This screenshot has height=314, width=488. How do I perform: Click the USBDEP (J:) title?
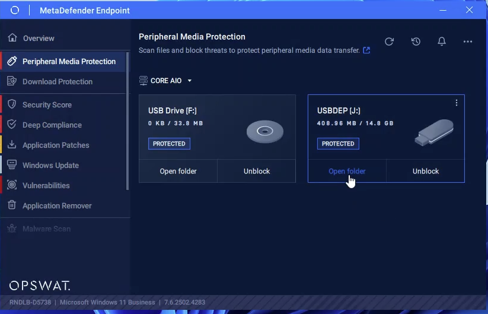pyautogui.click(x=339, y=110)
